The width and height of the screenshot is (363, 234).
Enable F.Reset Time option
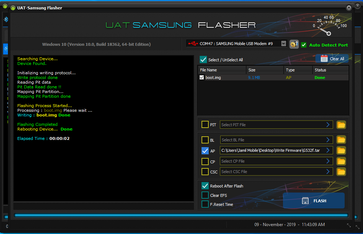[x=205, y=204]
